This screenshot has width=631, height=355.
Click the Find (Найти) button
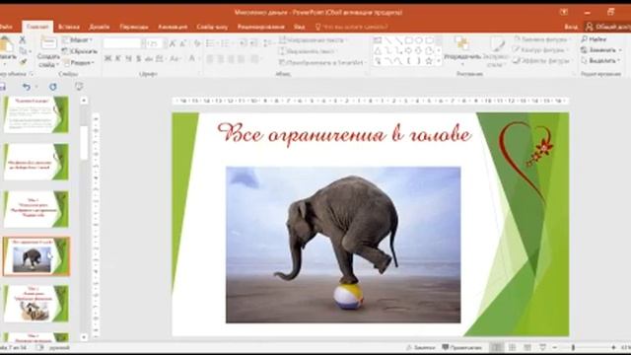[x=594, y=39]
